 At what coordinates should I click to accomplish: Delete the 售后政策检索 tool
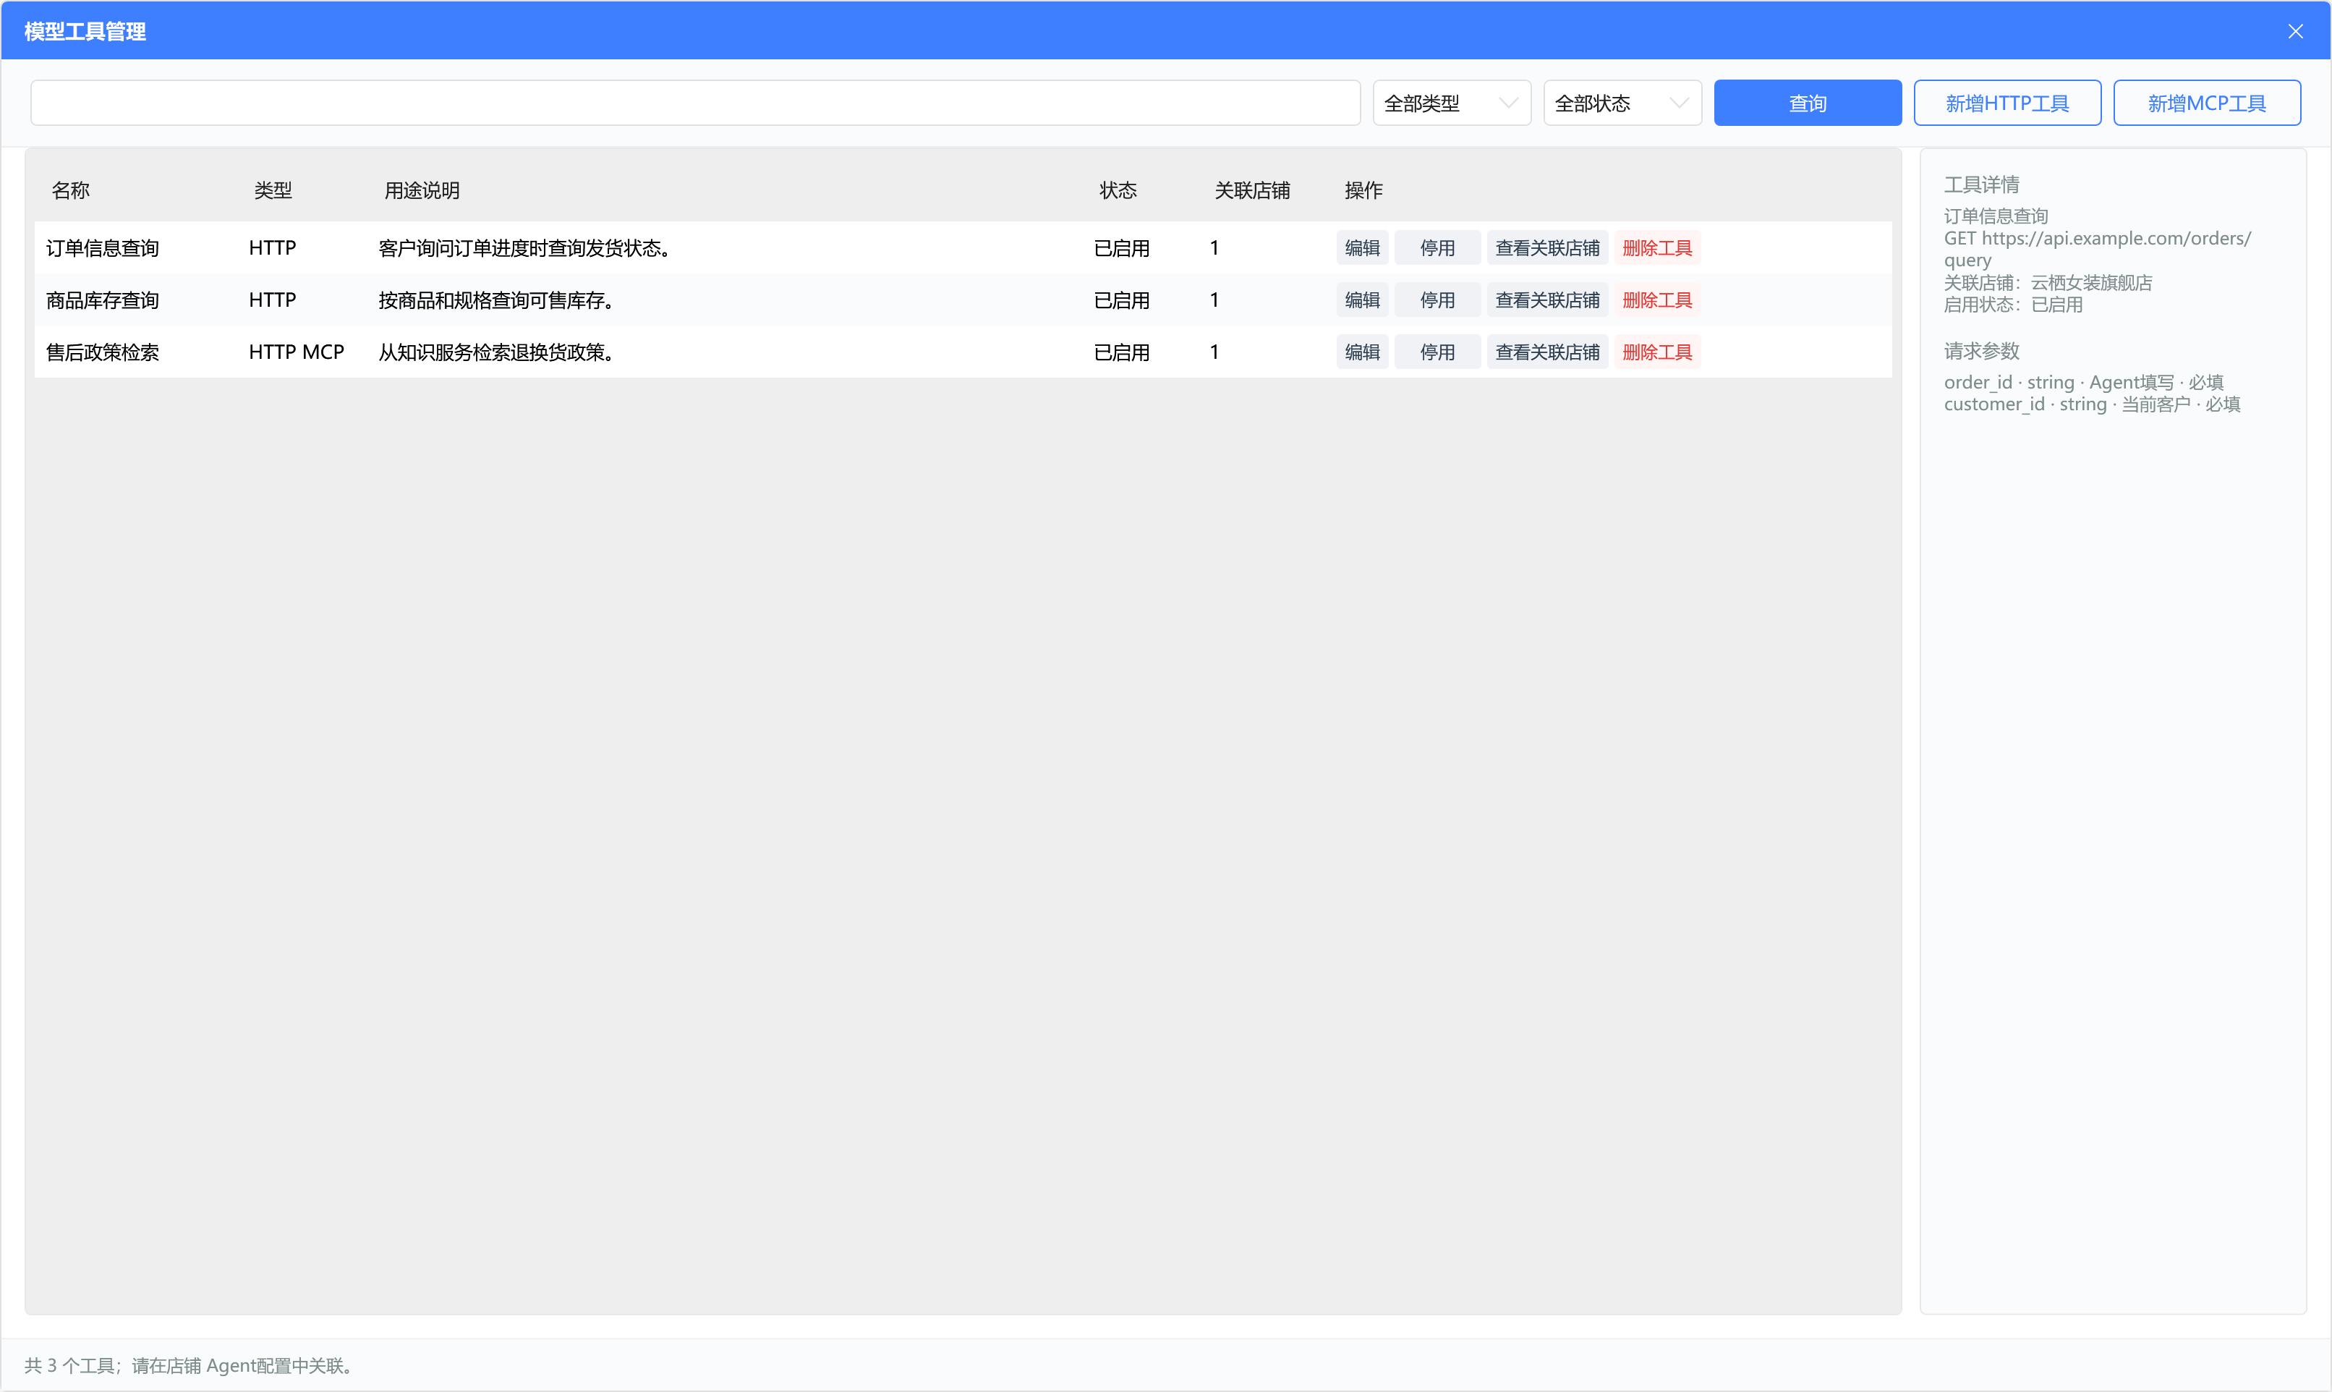point(1657,352)
